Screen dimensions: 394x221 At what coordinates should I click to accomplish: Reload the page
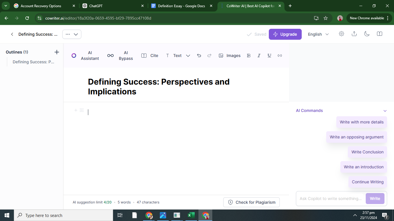(27, 18)
